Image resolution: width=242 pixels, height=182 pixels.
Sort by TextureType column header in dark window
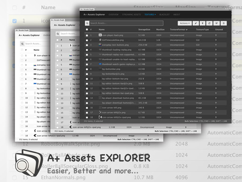202,29
